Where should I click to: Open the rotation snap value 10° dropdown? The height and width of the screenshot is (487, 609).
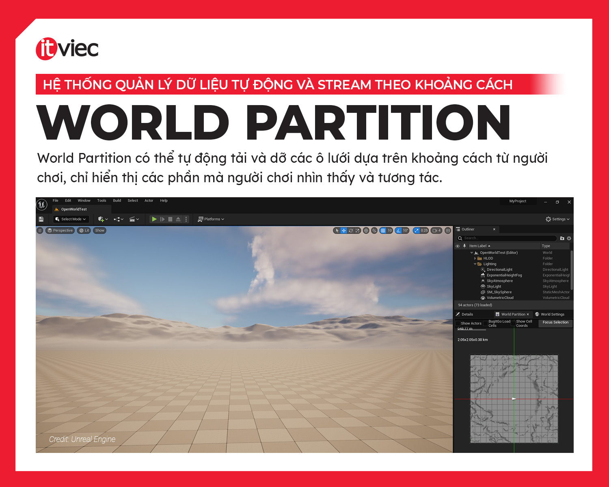405,231
